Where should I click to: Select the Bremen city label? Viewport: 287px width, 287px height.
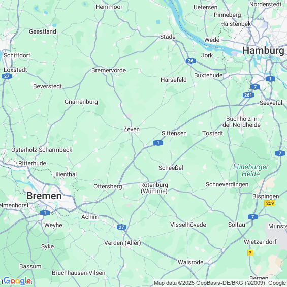[44, 196]
